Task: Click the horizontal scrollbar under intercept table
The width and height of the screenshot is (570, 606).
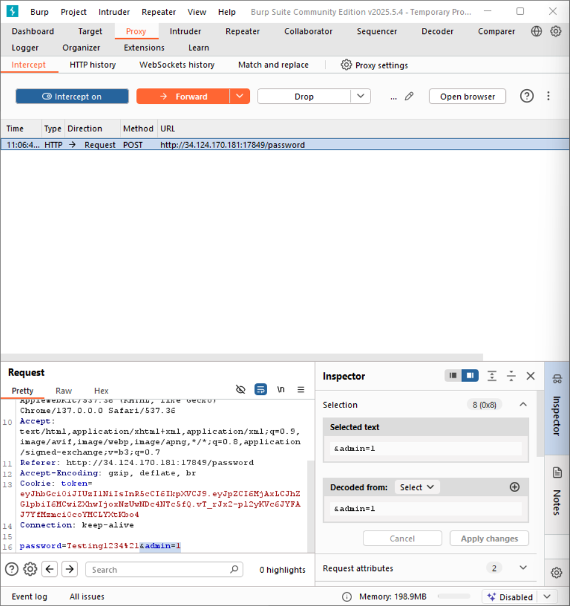Action: tap(242, 356)
